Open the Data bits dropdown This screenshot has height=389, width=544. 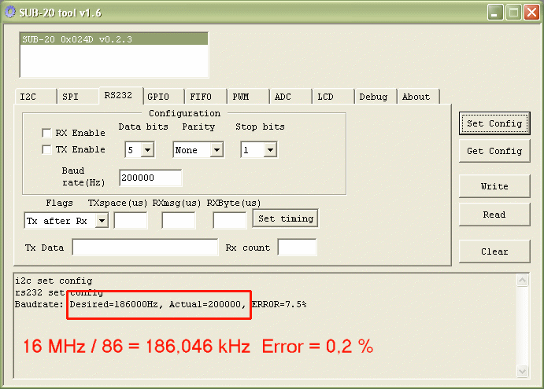pyautogui.click(x=147, y=150)
